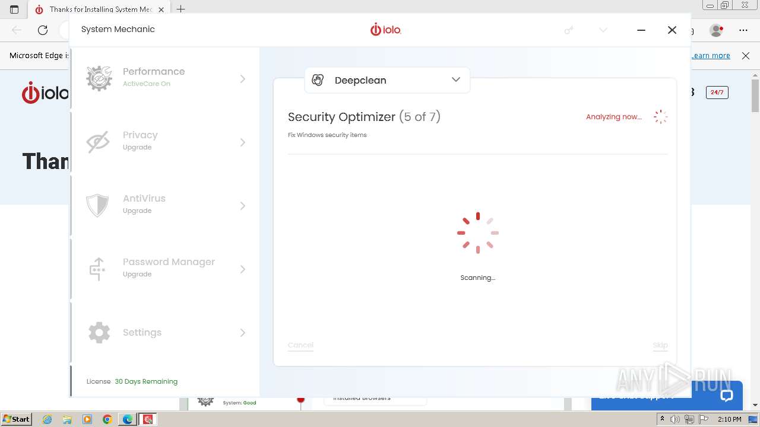Click the Edge profile avatar icon
This screenshot has width=760, height=427.
[717, 30]
